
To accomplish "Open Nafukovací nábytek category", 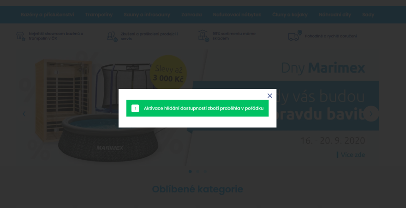I will pyautogui.click(x=237, y=15).
